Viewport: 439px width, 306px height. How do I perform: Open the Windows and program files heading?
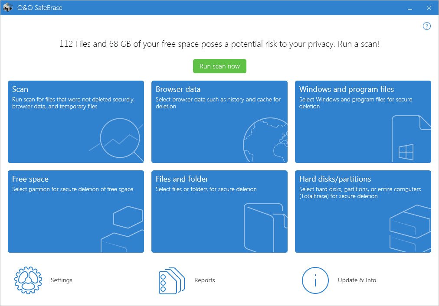pyautogui.click(x=346, y=89)
